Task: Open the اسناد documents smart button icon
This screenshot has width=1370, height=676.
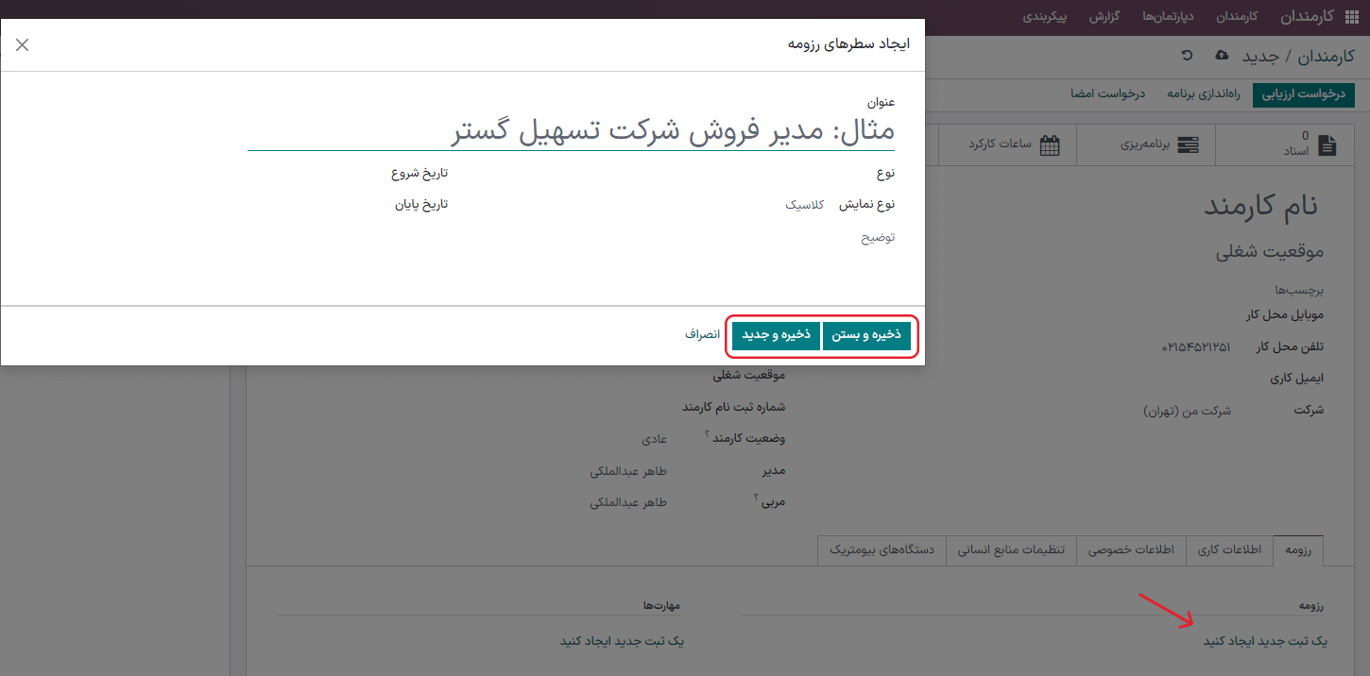Action: [1327, 144]
